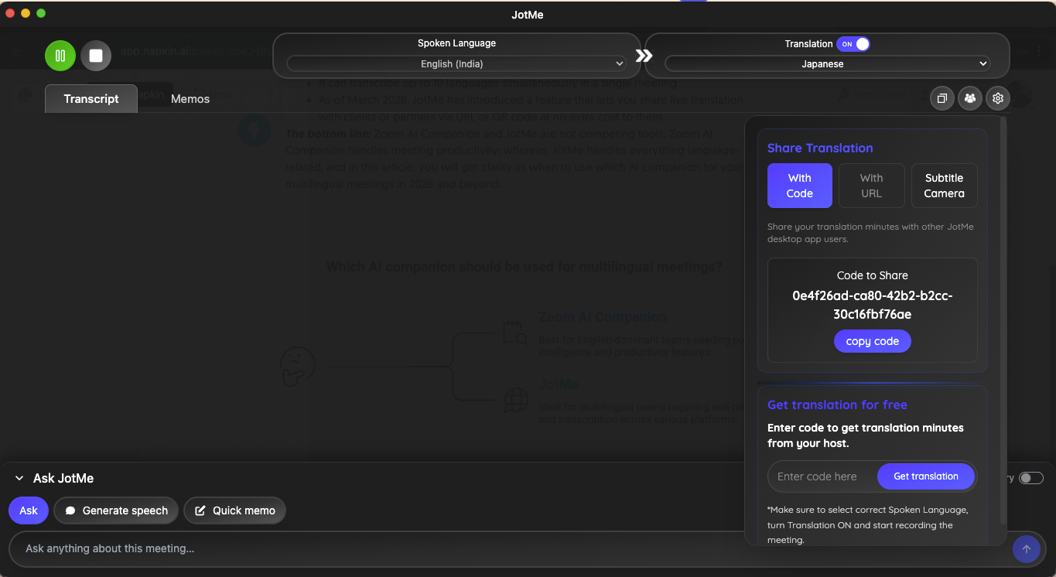Toggle the switch right of Ask JotMe bar
This screenshot has height=577, width=1056.
pyautogui.click(x=1031, y=478)
